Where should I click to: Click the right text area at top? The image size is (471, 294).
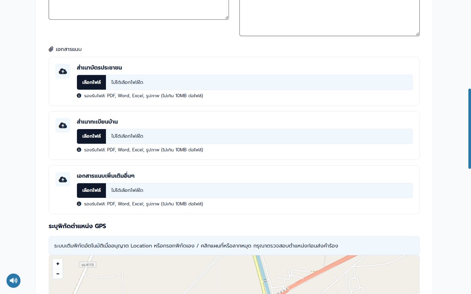tap(330, 18)
